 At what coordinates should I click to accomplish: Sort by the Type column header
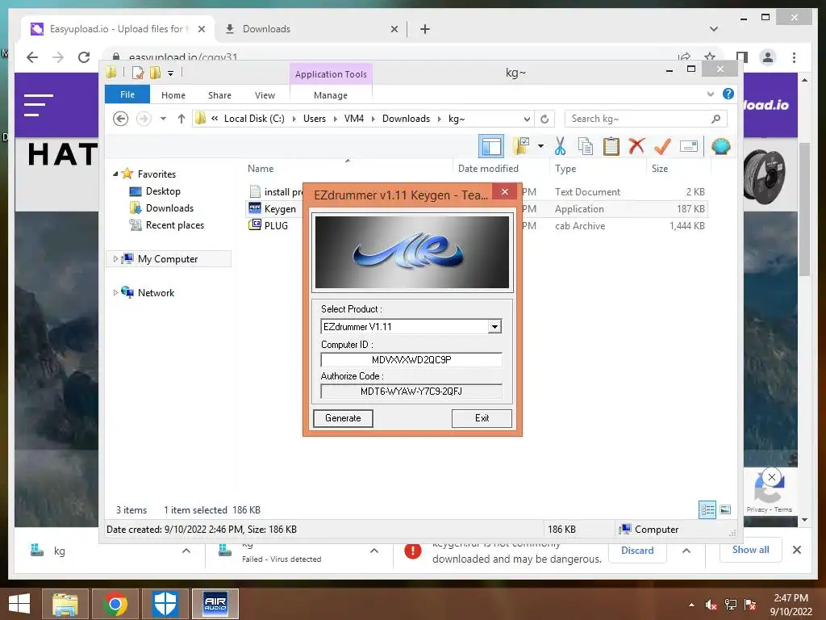(565, 169)
